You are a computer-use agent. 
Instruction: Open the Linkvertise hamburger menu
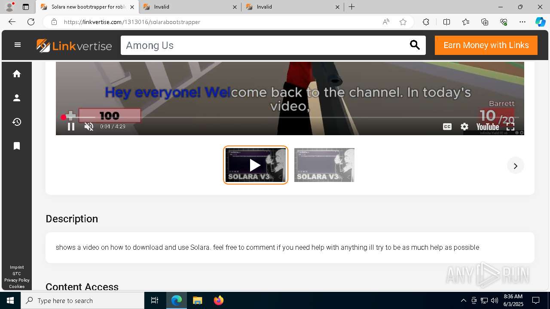18,45
